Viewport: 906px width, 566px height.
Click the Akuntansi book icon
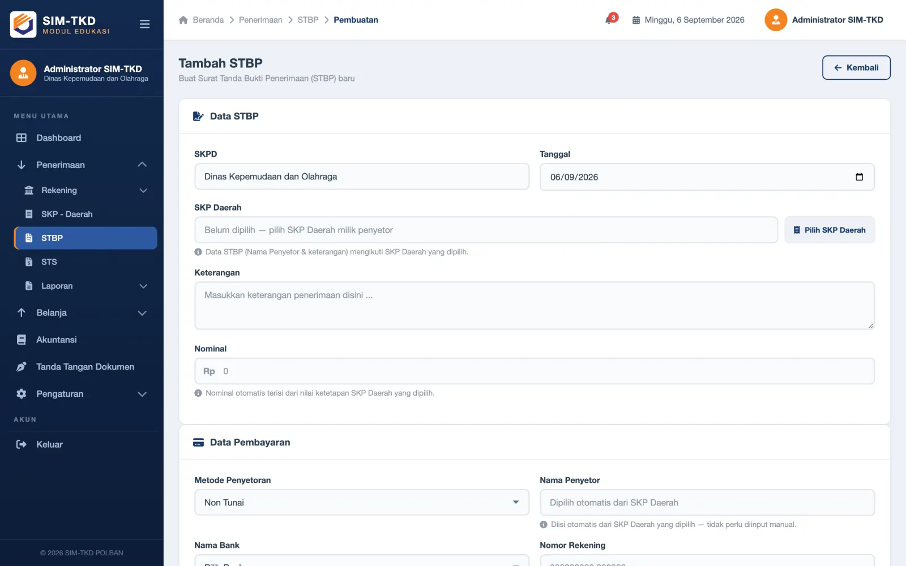tap(22, 340)
